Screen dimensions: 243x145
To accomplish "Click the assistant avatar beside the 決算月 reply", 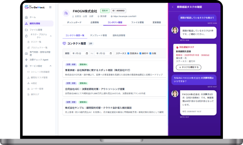I will pyautogui.click(x=175, y=93).
